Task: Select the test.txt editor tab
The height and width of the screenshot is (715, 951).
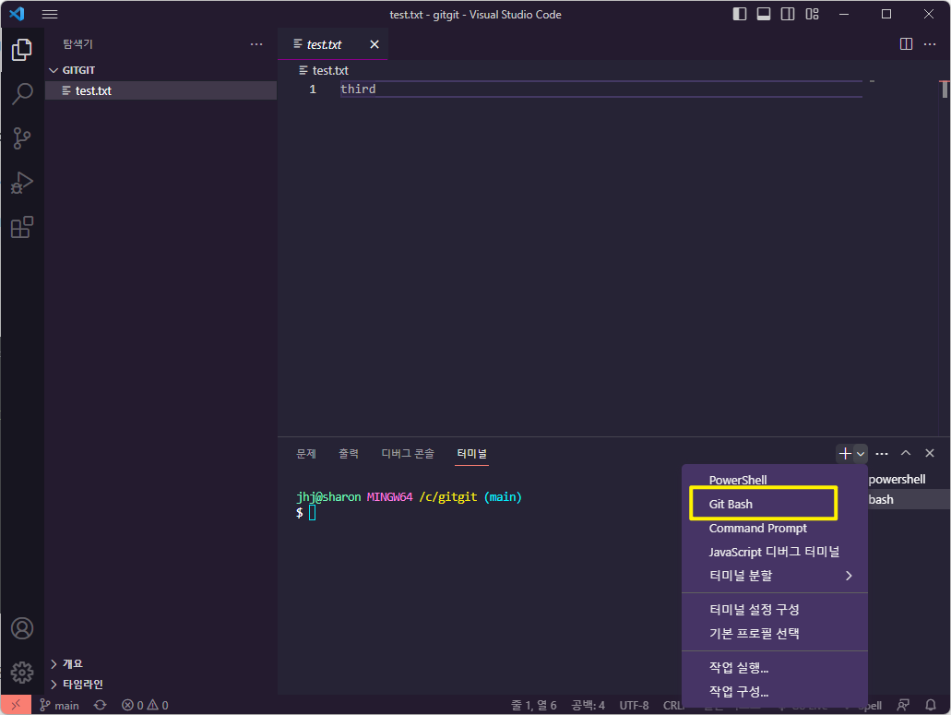Action: click(332, 44)
